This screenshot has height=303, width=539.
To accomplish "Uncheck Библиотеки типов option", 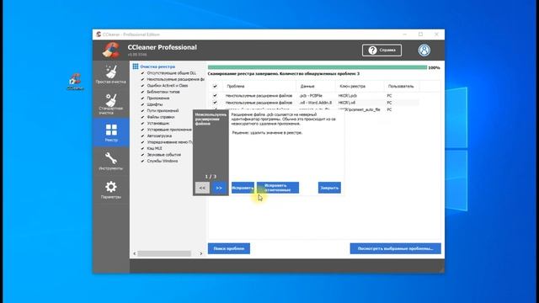I will 142,92.
